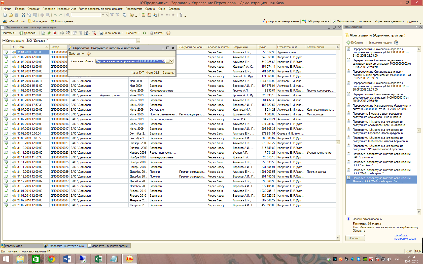Click the Организация input field
The height and width of the screenshot is (264, 423).
pos(81,41)
